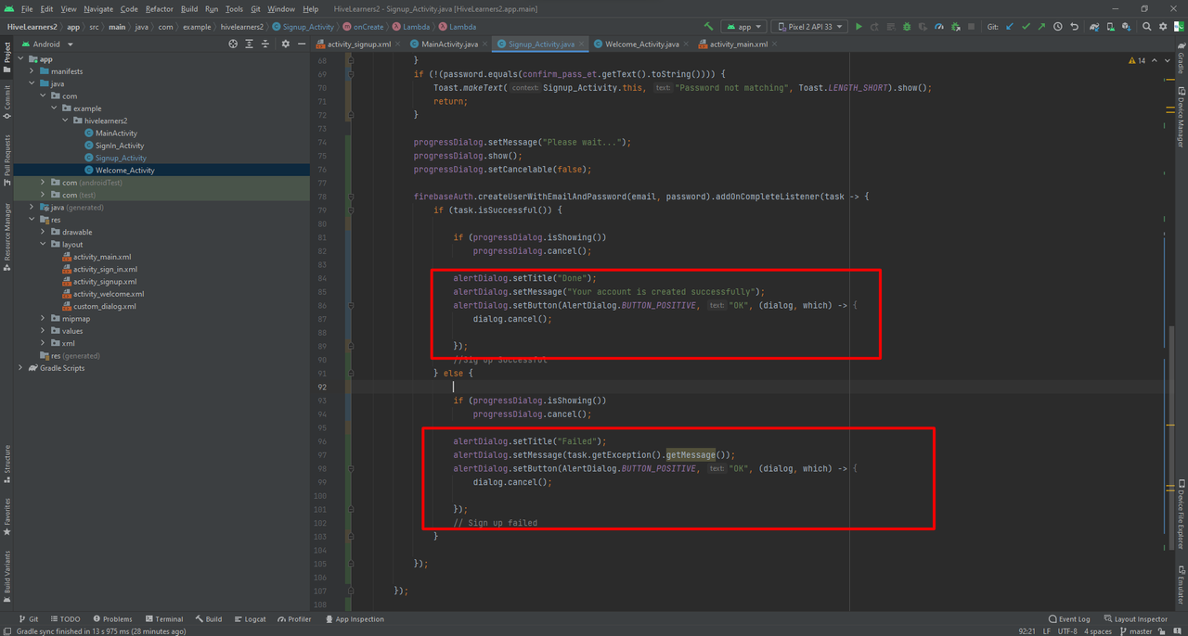Click the Git update project arrow
1188x636 pixels.
point(1010,27)
